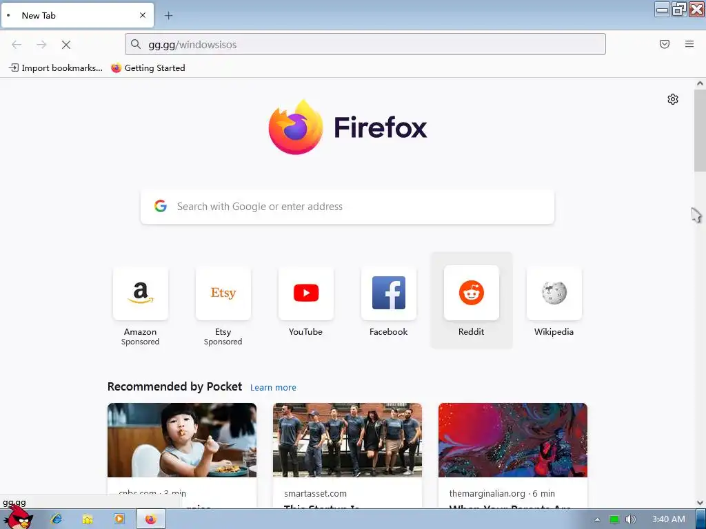Click green network tray icon

point(614,519)
